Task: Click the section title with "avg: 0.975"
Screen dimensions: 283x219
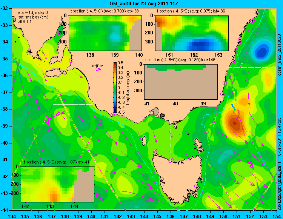Action: 191,11
